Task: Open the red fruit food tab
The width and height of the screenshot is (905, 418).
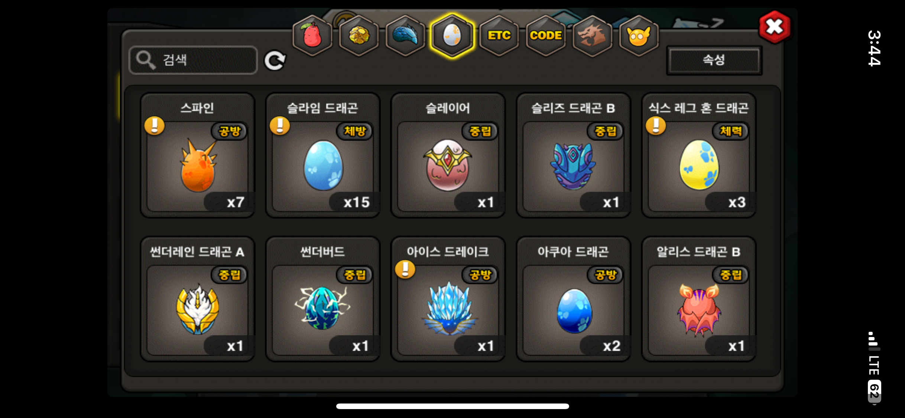Action: coord(312,36)
